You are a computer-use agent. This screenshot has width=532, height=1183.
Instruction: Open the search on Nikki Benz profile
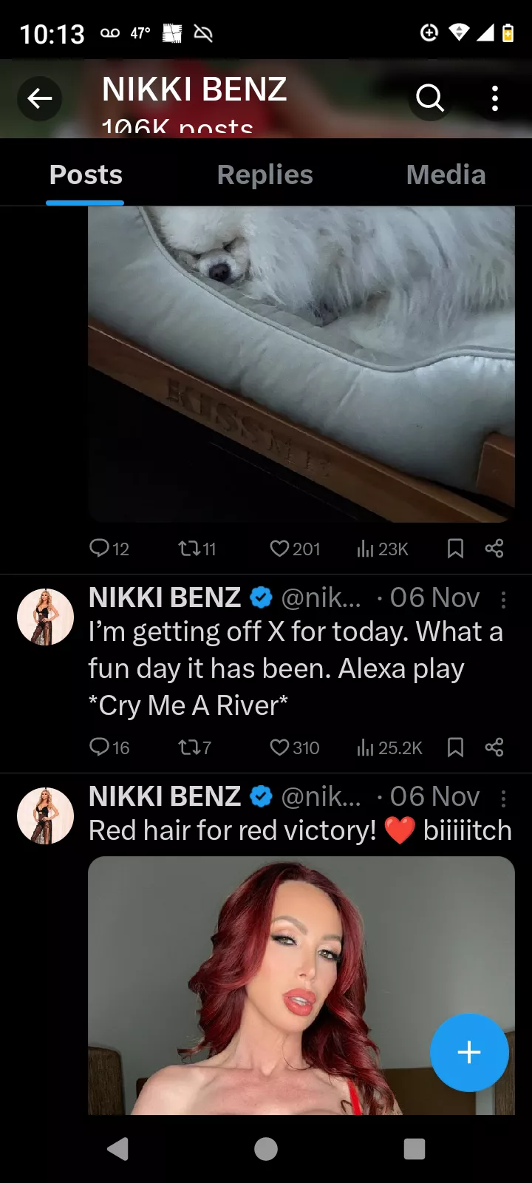click(x=429, y=98)
